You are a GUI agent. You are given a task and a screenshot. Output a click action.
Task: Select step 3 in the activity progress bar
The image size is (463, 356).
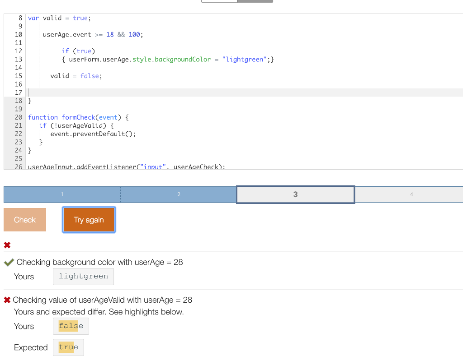pyautogui.click(x=295, y=194)
